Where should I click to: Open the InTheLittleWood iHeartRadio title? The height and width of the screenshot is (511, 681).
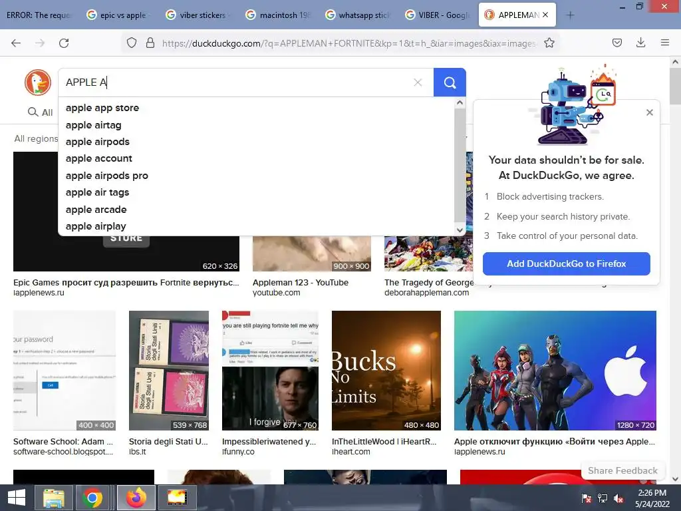pyautogui.click(x=384, y=442)
